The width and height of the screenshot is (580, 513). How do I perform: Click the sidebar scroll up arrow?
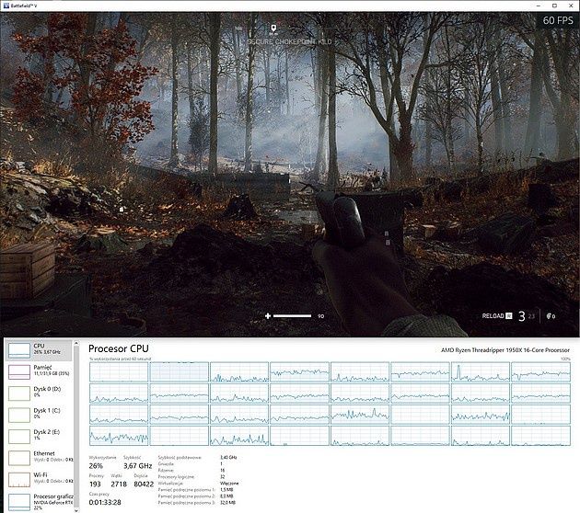76,343
